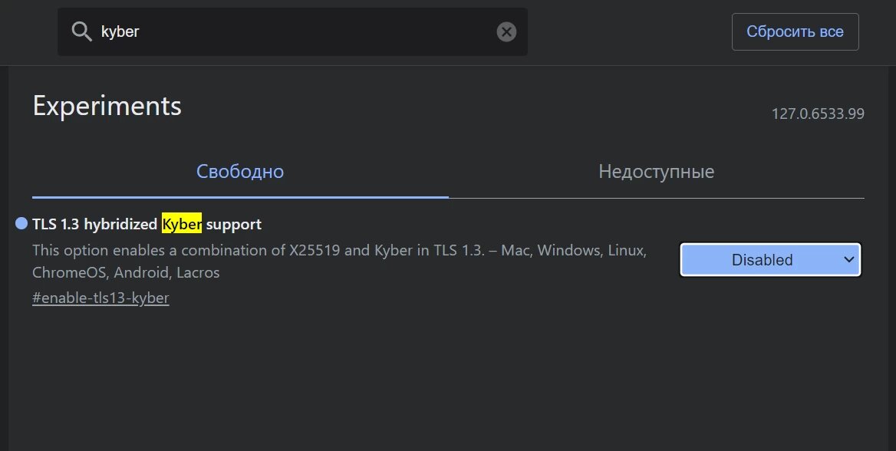This screenshot has width=896, height=451.
Task: Click the magnifier search icon
Action: click(x=82, y=31)
